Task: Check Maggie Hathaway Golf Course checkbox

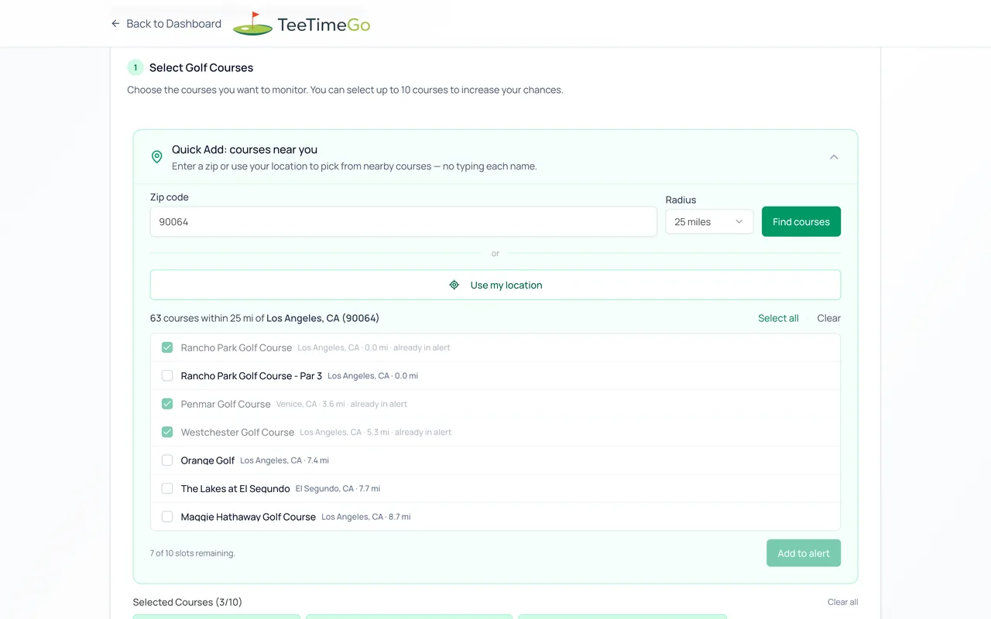Action: point(167,517)
